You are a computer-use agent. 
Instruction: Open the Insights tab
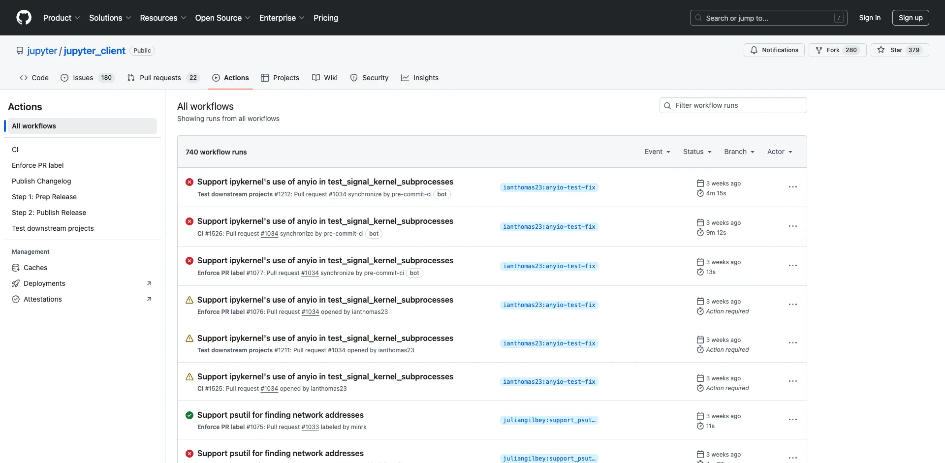pos(420,78)
